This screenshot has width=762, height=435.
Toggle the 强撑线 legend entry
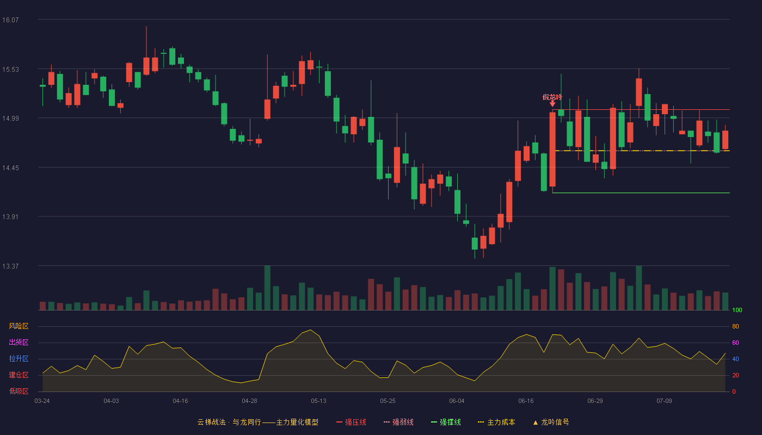pyautogui.click(x=446, y=422)
